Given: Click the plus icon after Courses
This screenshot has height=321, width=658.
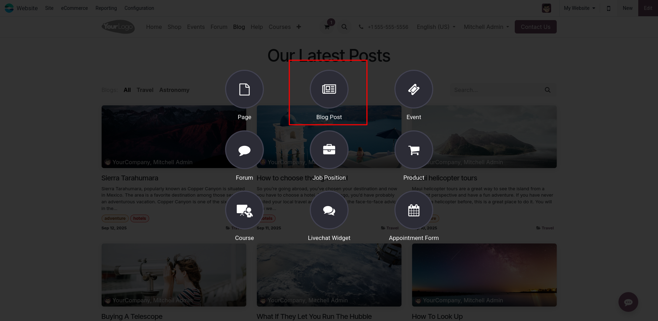Looking at the screenshot, I should tap(299, 27).
